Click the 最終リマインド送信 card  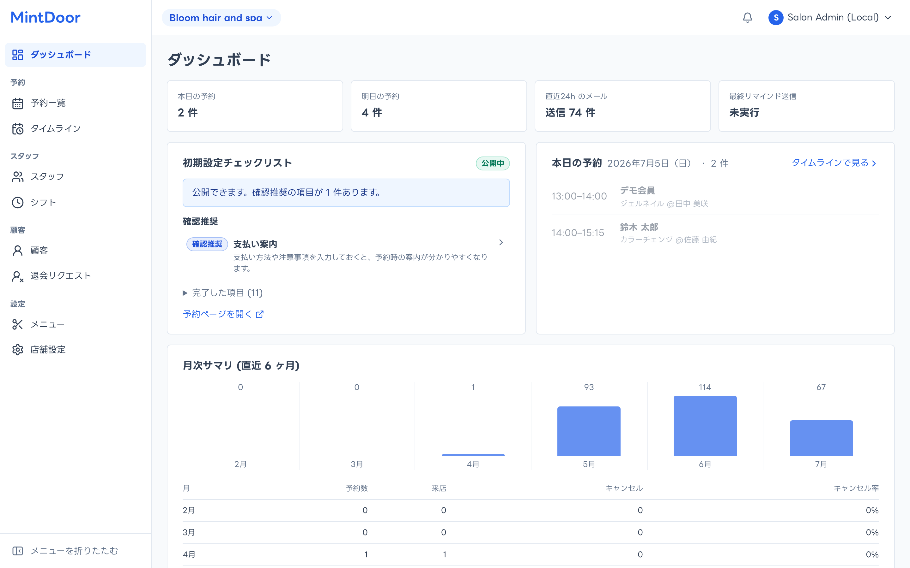point(807,106)
